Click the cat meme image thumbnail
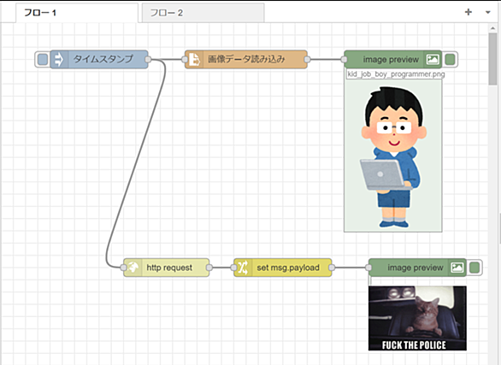The image size is (501, 365). coord(417,318)
